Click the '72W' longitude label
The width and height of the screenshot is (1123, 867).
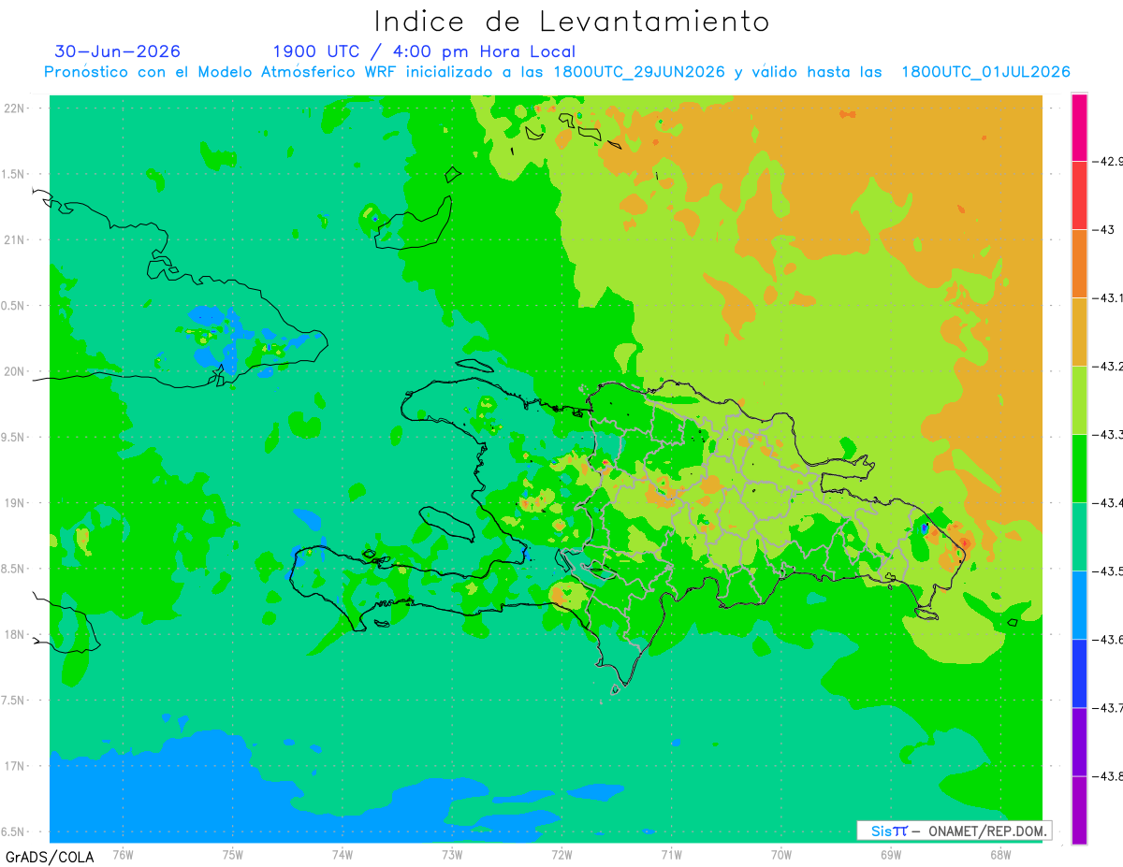coord(561,854)
